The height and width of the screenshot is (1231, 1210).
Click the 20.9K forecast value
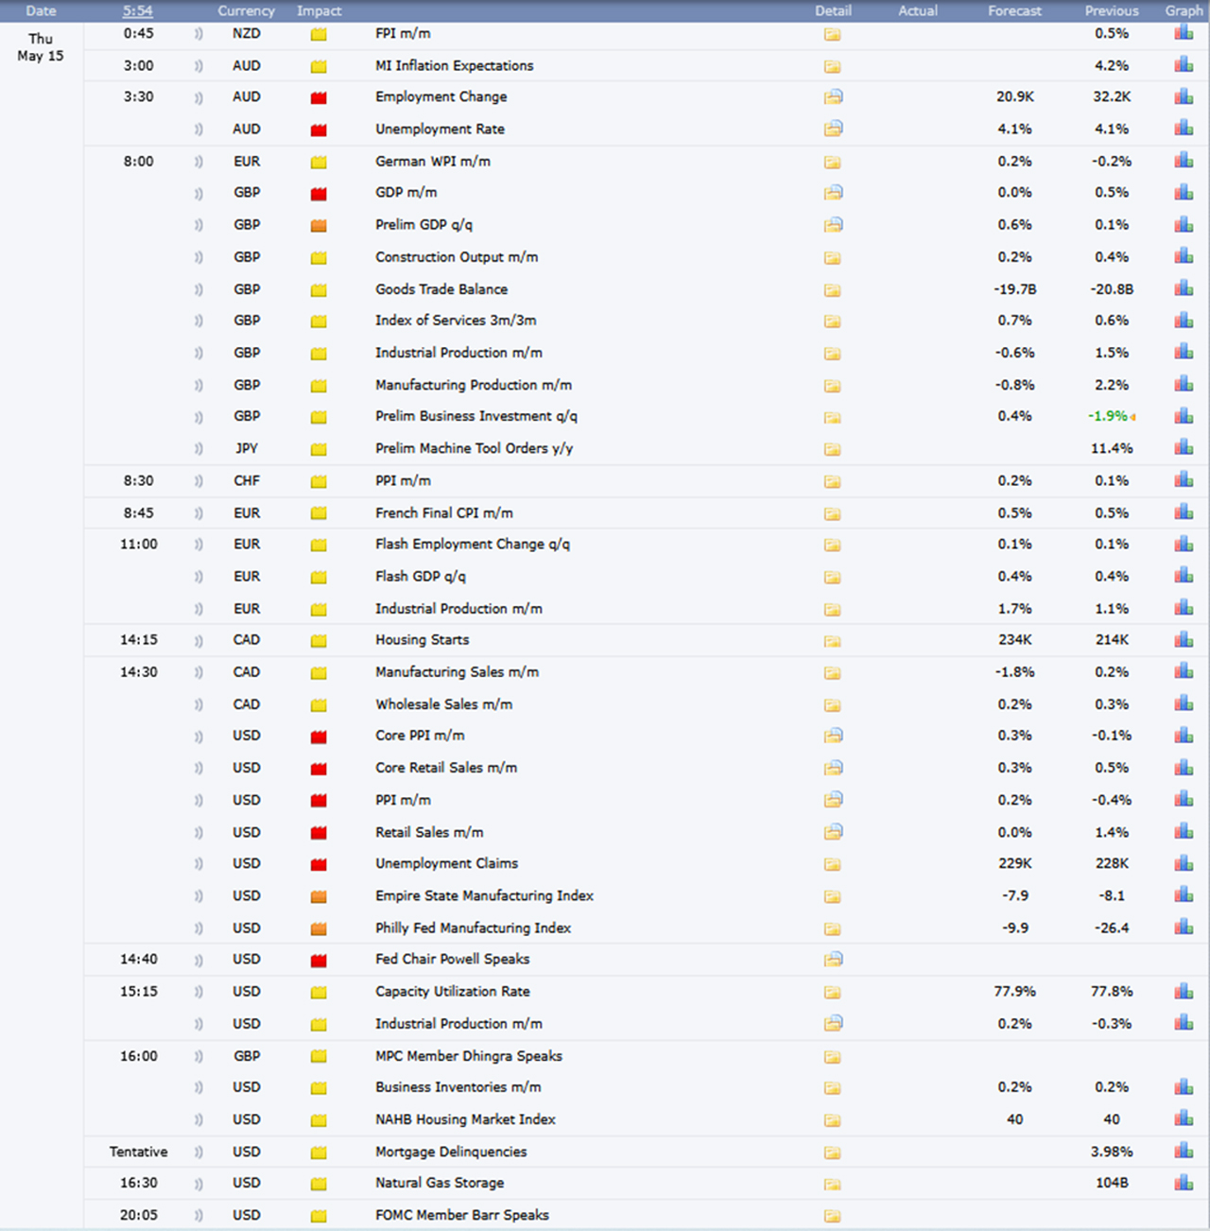(x=1014, y=96)
